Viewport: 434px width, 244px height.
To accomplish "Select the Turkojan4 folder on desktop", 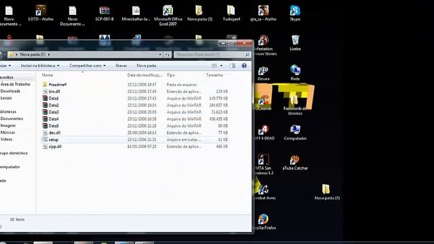I will coord(231,14).
